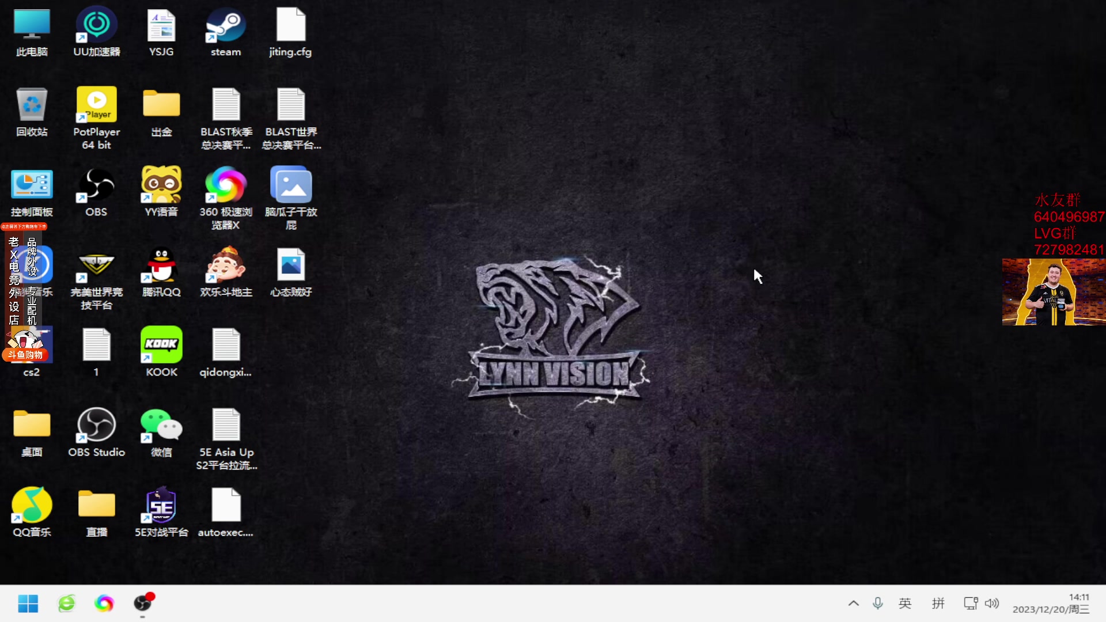
Task: Toggle the 英 input language indicator
Action: click(905, 604)
